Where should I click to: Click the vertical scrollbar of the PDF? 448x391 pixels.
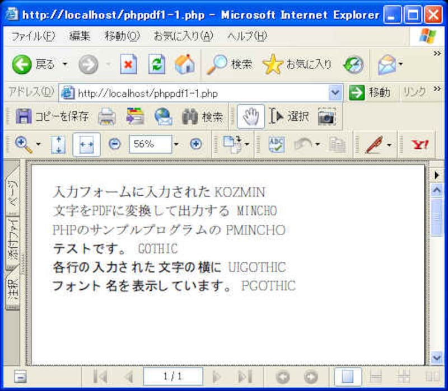pos(437,280)
